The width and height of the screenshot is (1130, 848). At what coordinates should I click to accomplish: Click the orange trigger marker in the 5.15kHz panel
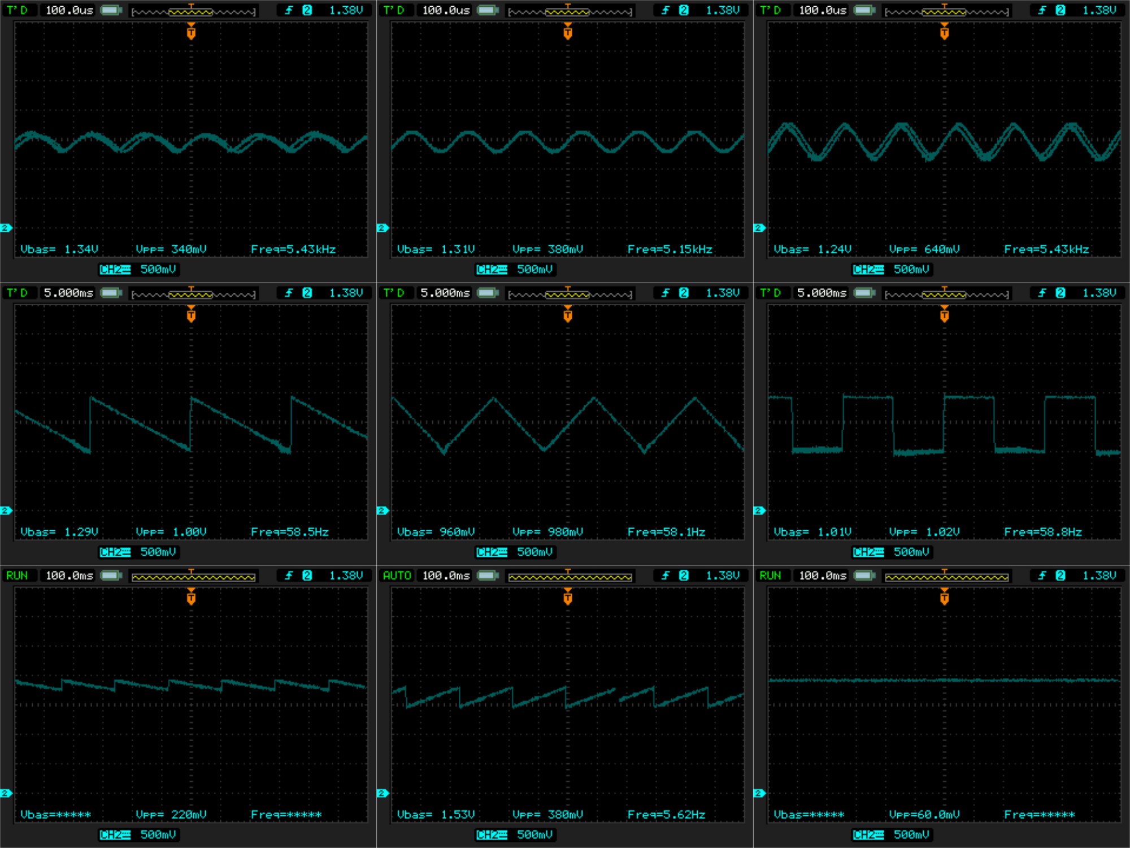568,32
